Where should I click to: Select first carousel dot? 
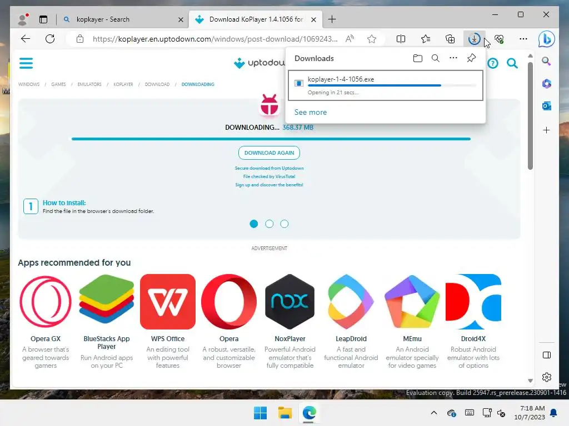coord(253,224)
